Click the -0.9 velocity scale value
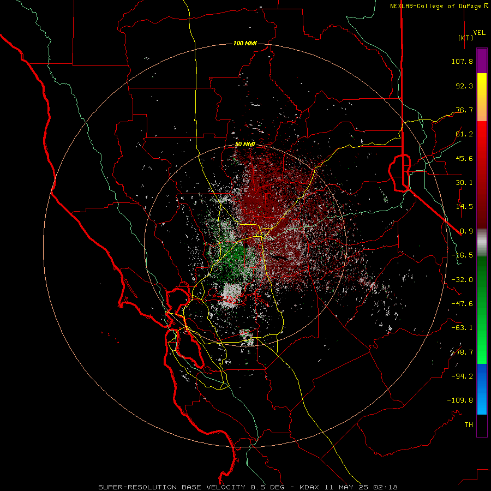 464,231
